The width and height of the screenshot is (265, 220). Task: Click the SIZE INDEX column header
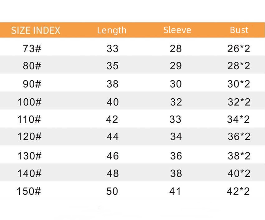pyautogui.click(x=36, y=31)
